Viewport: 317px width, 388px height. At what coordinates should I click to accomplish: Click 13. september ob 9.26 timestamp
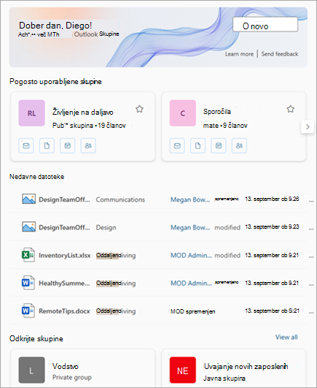[272, 199]
